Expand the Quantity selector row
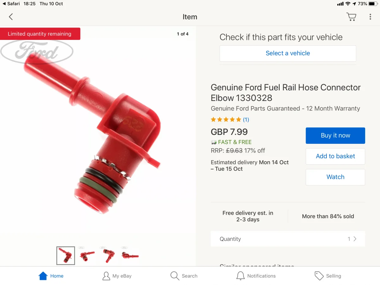Image resolution: width=380 pixels, height=285 pixels. [x=288, y=239]
